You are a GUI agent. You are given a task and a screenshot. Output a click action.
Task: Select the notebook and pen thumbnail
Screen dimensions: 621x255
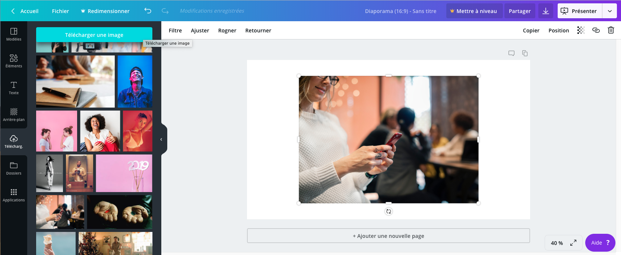75,82
